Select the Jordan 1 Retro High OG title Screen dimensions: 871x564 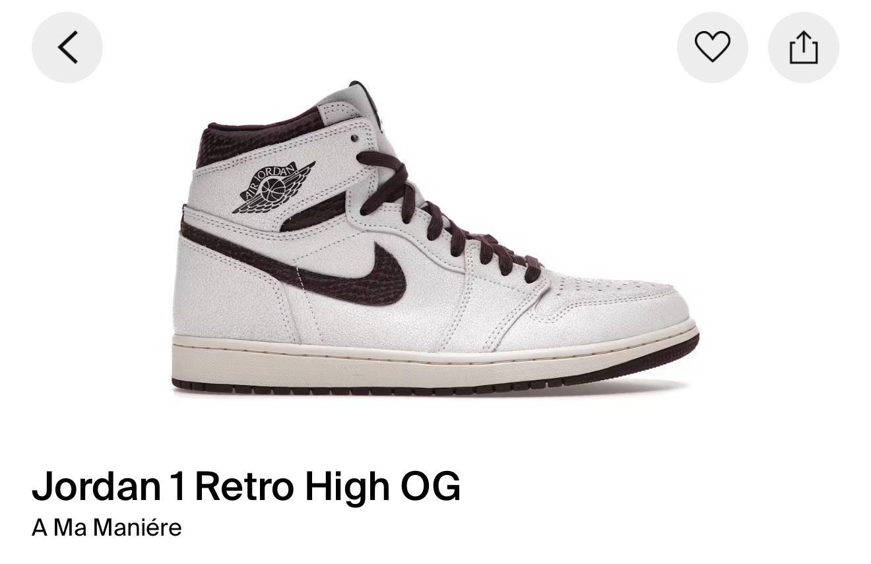pos(246,487)
